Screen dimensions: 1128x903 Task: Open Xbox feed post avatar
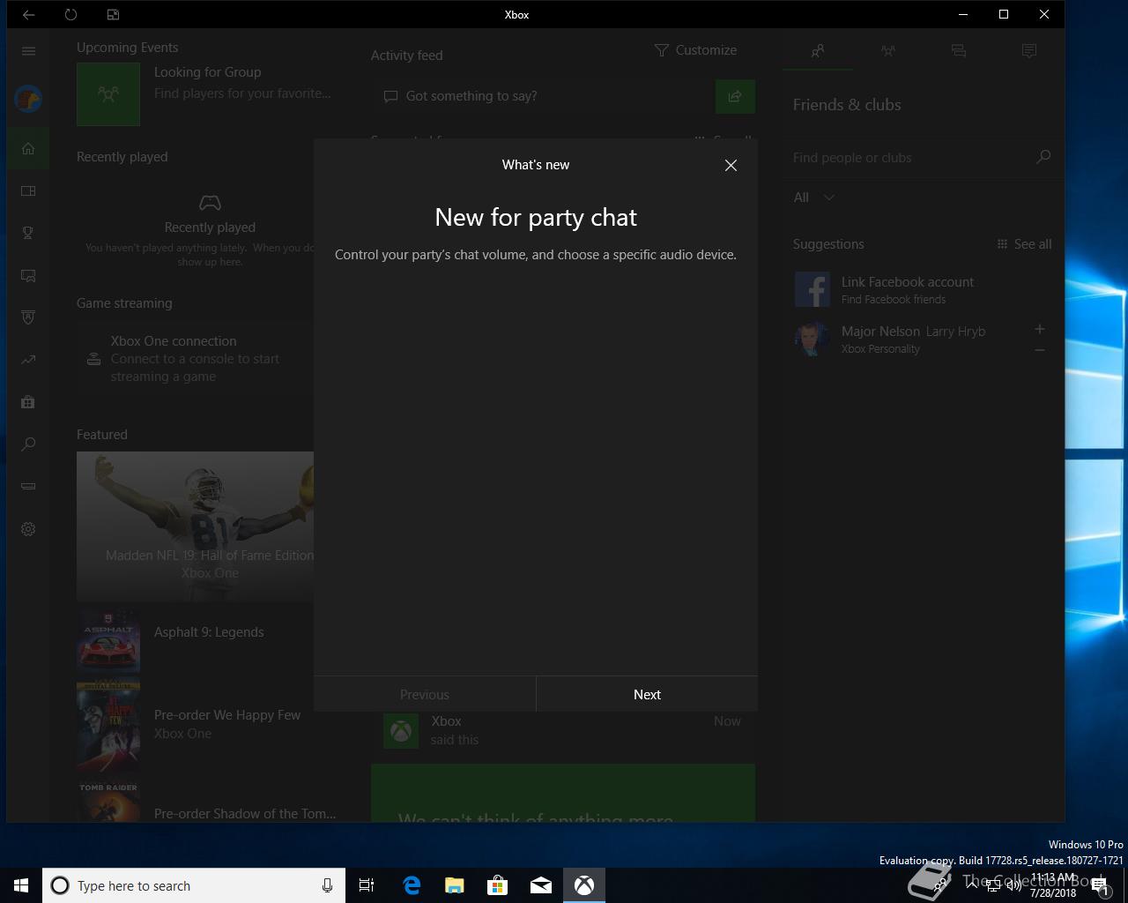[401, 731]
